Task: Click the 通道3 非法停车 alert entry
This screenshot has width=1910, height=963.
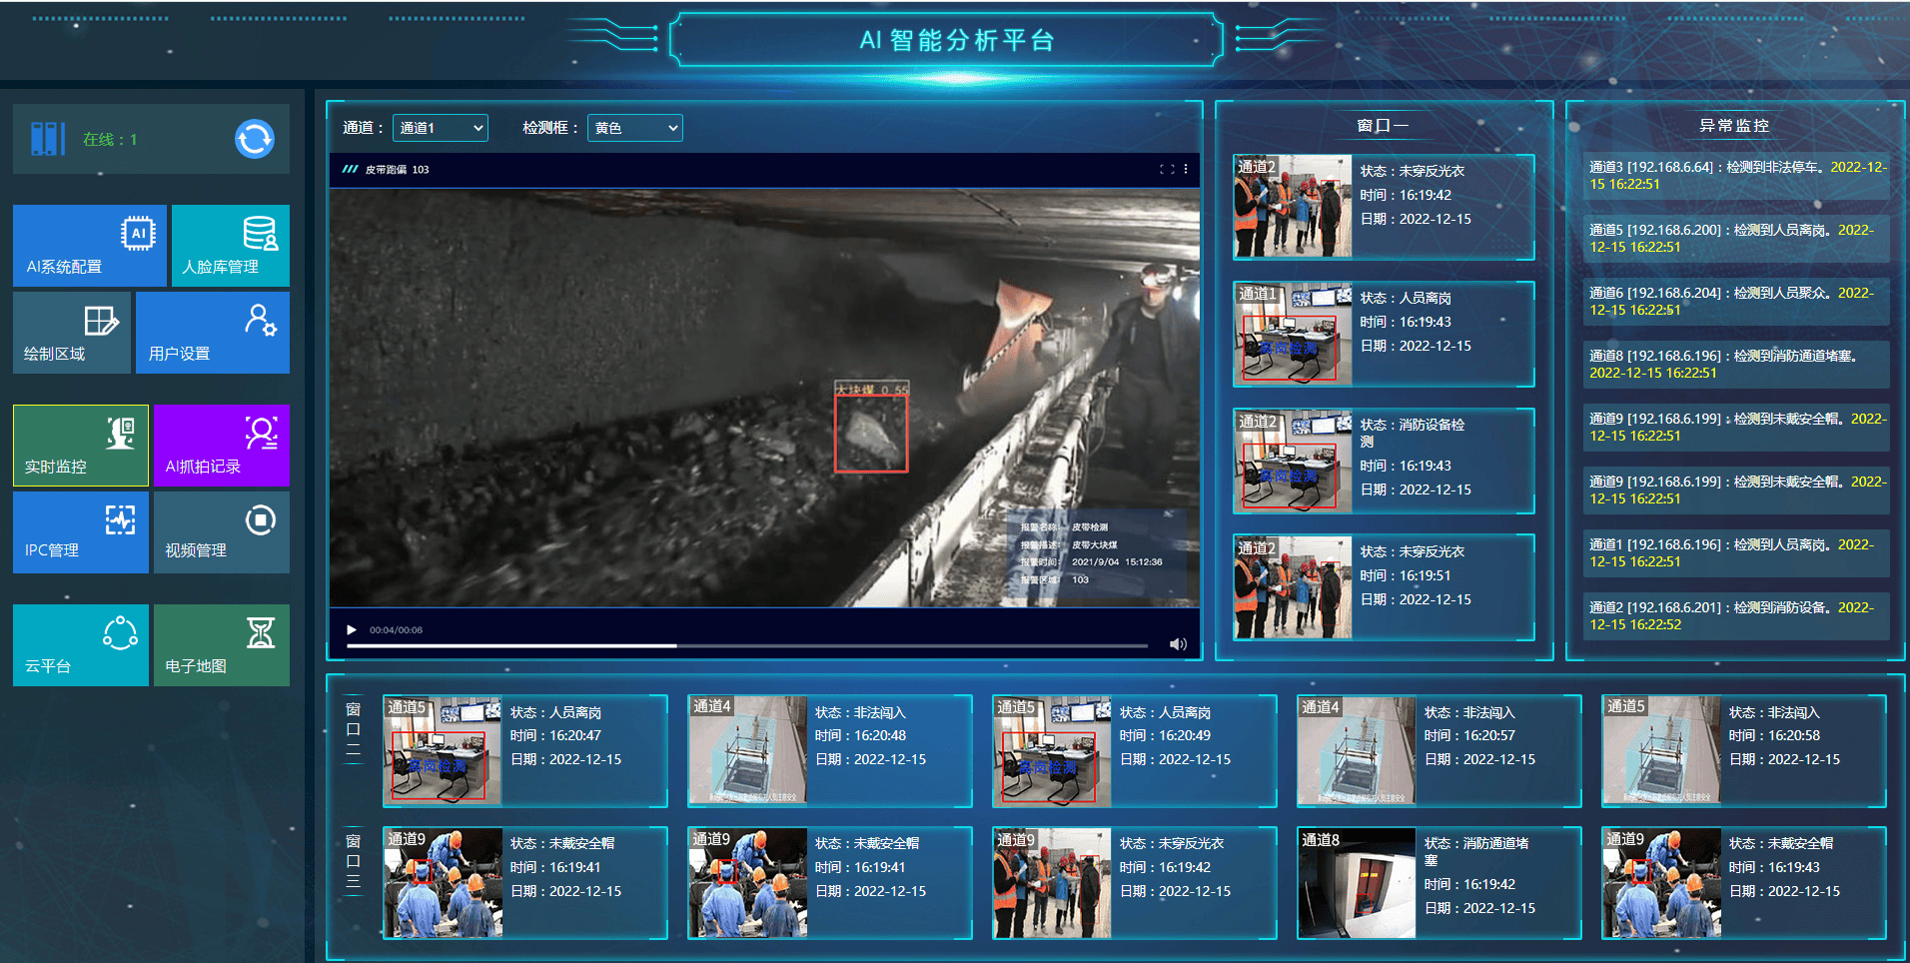Action: click(x=1736, y=176)
